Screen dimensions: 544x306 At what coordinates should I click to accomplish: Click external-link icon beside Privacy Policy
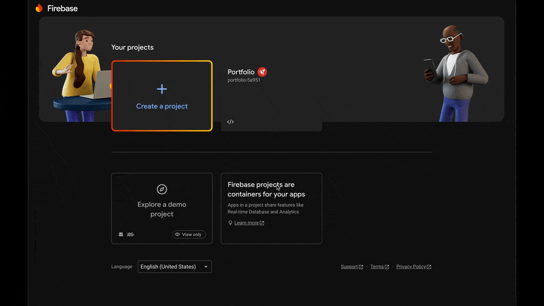coord(429,267)
